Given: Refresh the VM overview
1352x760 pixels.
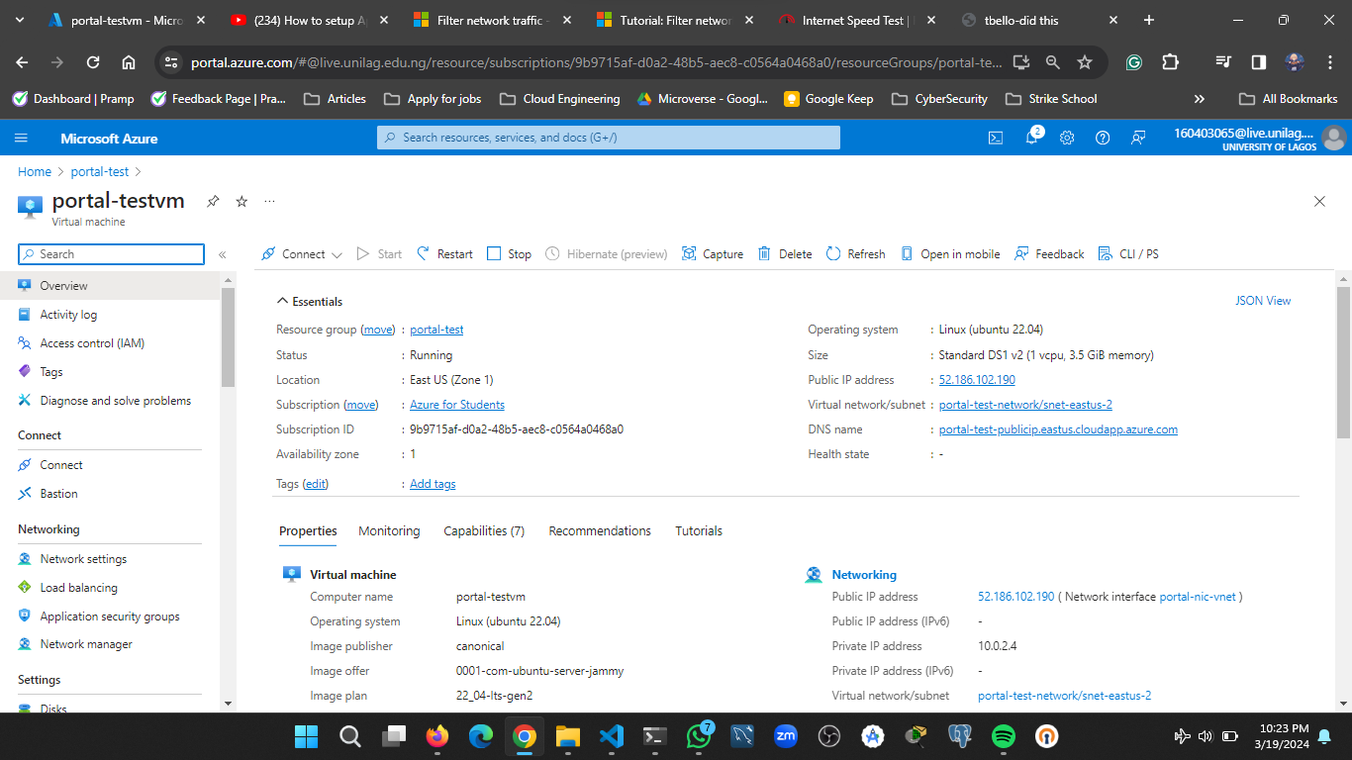Looking at the screenshot, I should pos(855,254).
